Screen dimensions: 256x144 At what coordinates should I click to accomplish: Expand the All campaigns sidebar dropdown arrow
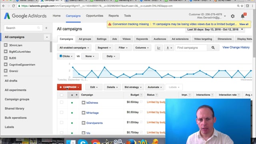tap(47, 37)
